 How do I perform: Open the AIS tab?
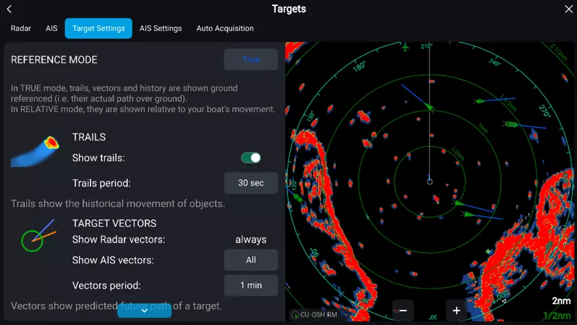tap(52, 28)
